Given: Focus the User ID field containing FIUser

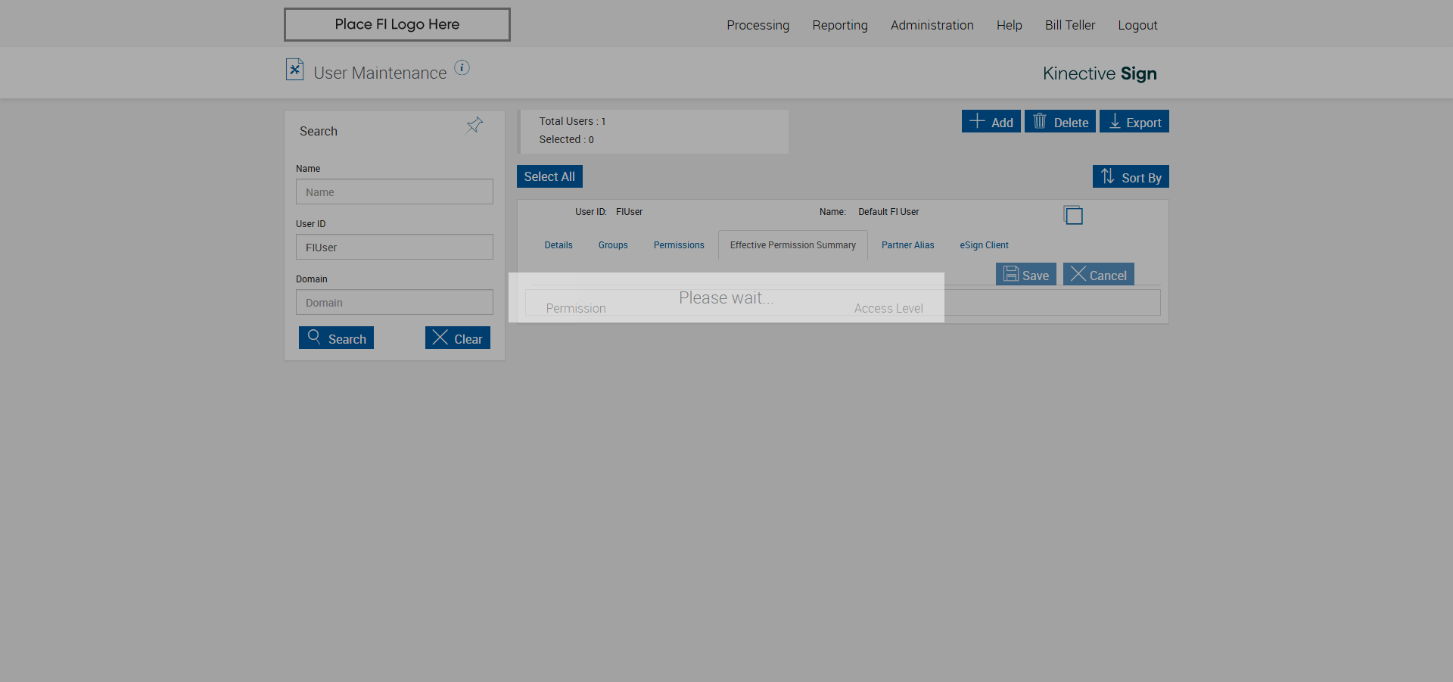Looking at the screenshot, I should pos(394,247).
